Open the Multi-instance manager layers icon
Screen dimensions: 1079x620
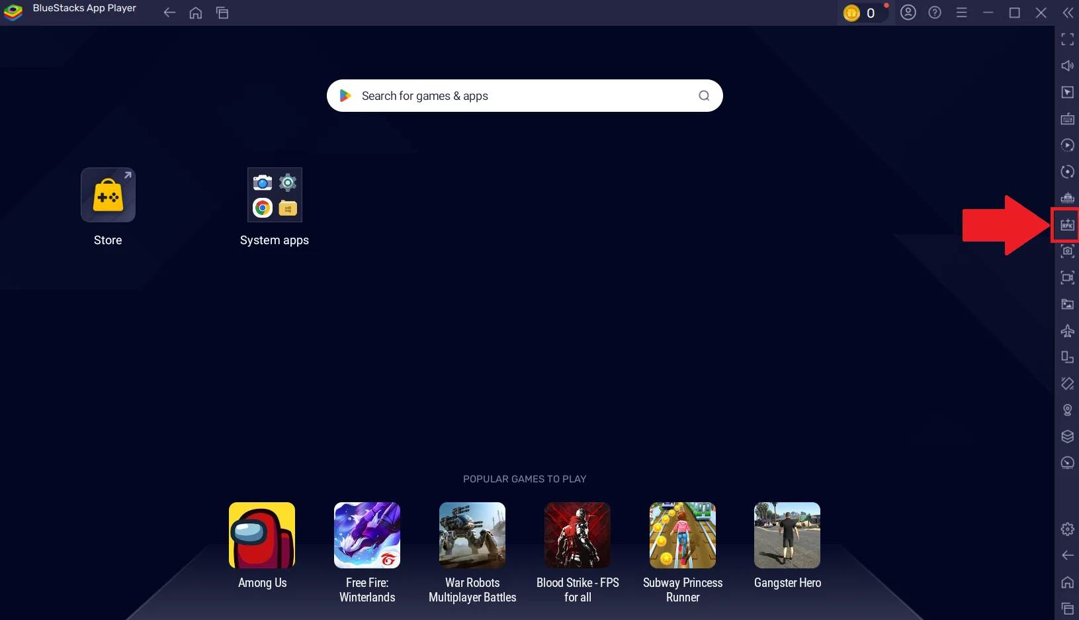click(1066, 437)
